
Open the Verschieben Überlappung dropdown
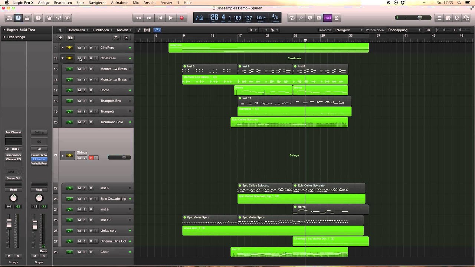tap(404, 30)
